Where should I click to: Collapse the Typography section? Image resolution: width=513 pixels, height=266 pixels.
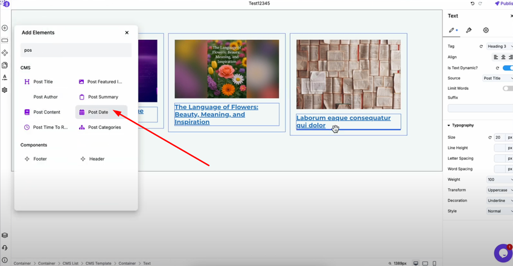(449, 125)
